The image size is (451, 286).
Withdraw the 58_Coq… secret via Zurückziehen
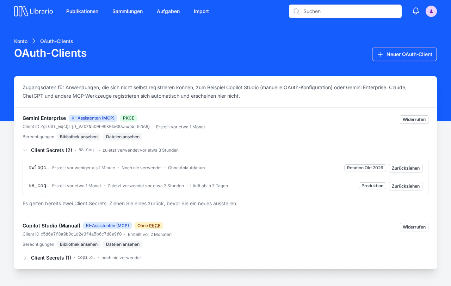pos(406,186)
